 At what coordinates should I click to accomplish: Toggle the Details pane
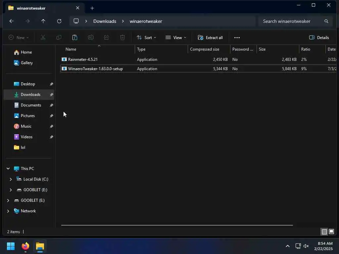tap(319, 38)
